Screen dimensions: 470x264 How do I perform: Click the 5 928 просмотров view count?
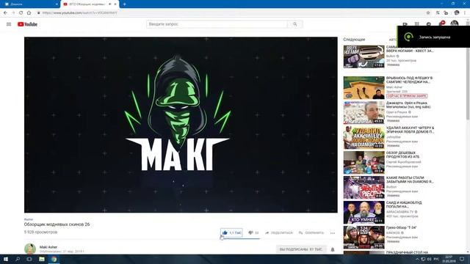click(x=40, y=232)
